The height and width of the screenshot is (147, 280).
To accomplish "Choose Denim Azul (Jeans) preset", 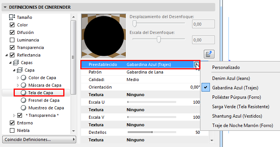I will coord(231,78).
